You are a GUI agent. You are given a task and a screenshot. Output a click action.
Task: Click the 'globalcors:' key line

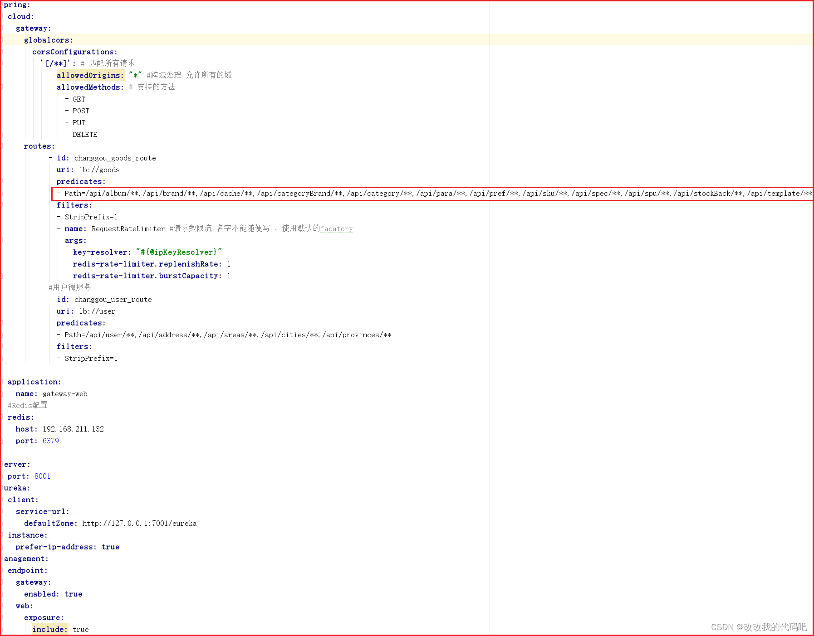pos(49,40)
